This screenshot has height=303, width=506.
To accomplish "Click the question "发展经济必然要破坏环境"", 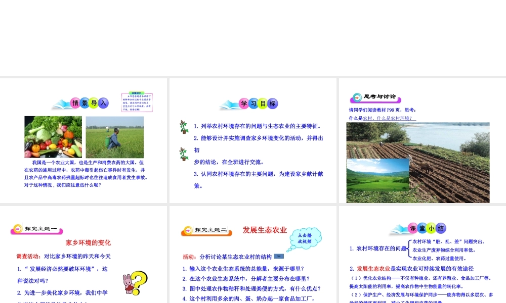I will tap(63, 275).
